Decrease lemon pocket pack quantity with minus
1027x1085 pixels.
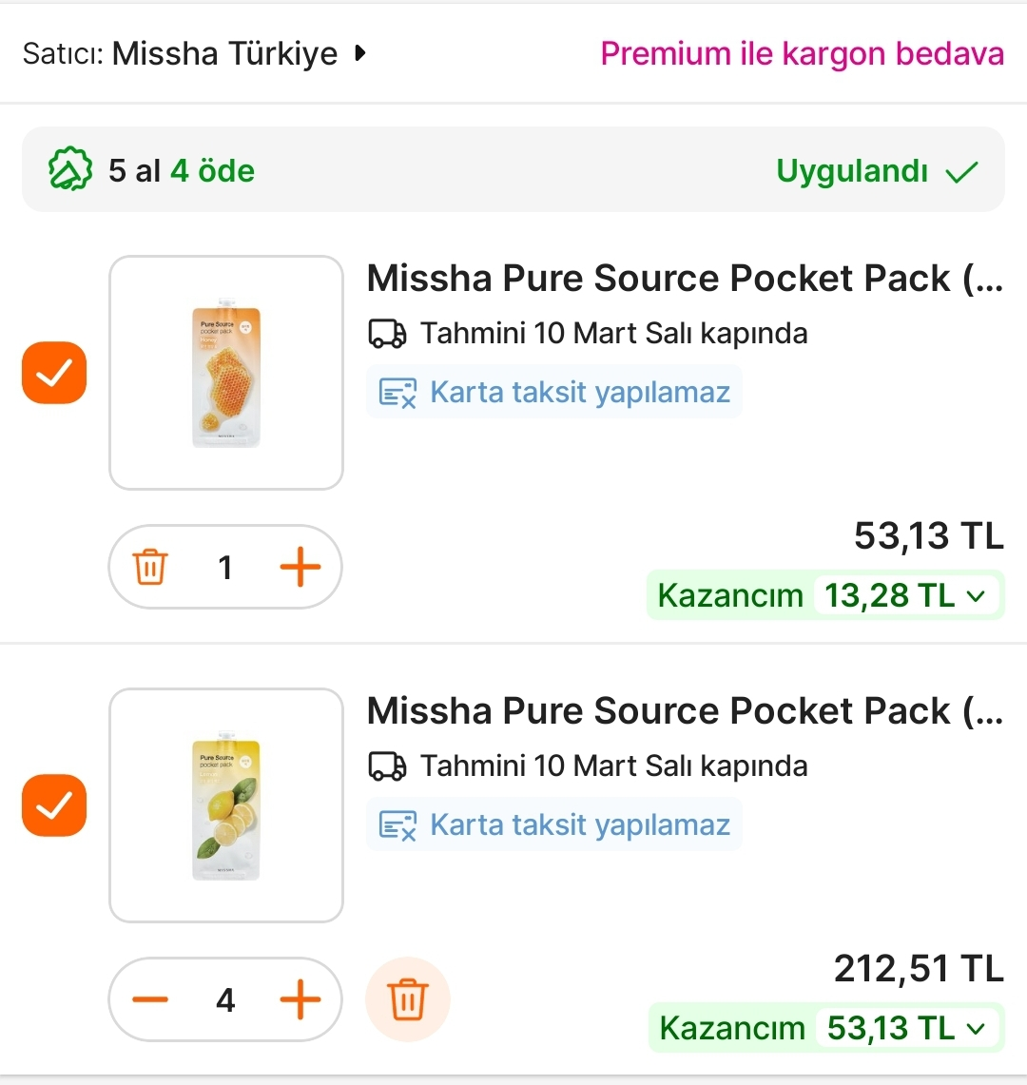tap(150, 1000)
